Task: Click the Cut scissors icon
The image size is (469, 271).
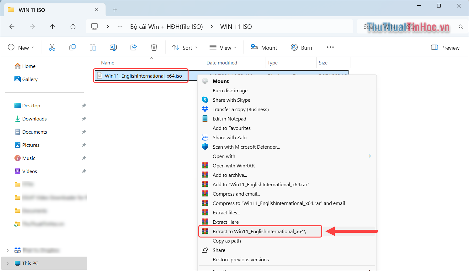Action: [52, 48]
